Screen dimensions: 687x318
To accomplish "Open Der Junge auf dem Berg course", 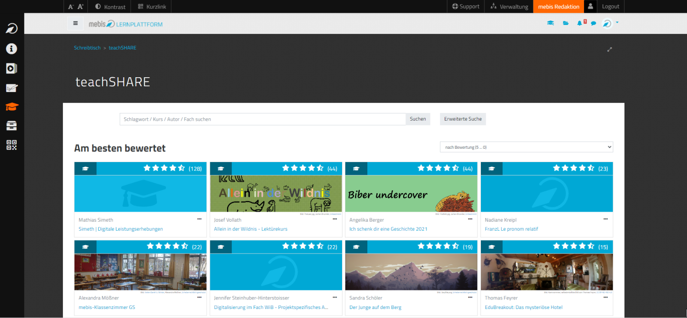I will [x=375, y=308].
